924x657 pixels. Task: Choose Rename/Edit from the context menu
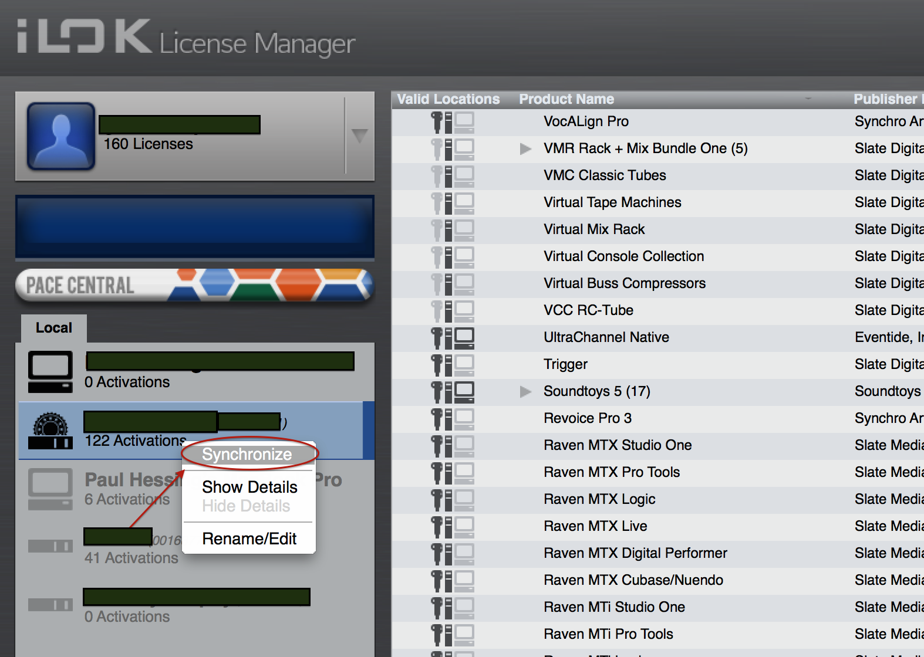click(x=249, y=539)
